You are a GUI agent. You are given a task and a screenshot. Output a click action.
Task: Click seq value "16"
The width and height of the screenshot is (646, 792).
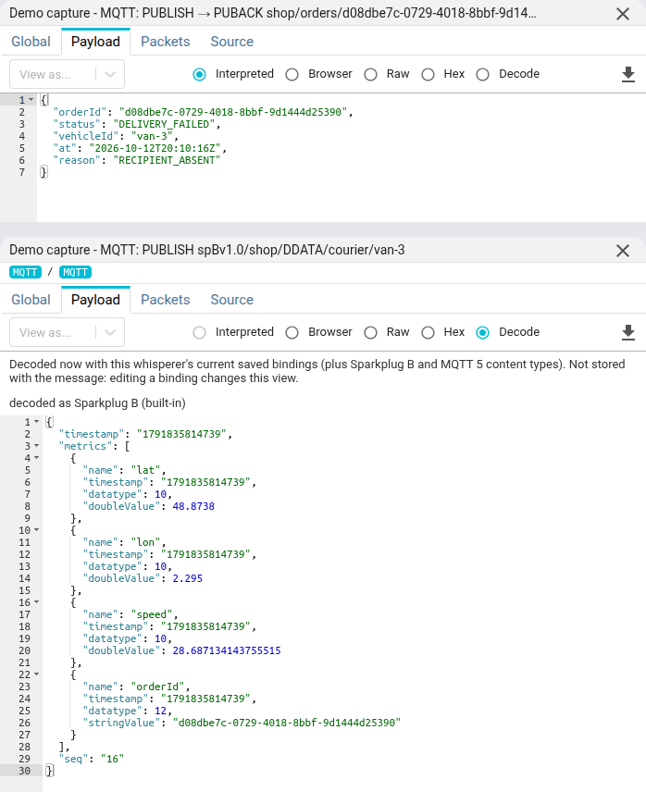click(112, 759)
